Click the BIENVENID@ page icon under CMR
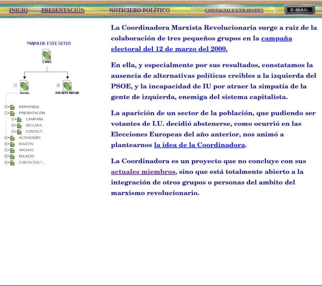Viewport: 322px width, 286px height. [x=67, y=85]
